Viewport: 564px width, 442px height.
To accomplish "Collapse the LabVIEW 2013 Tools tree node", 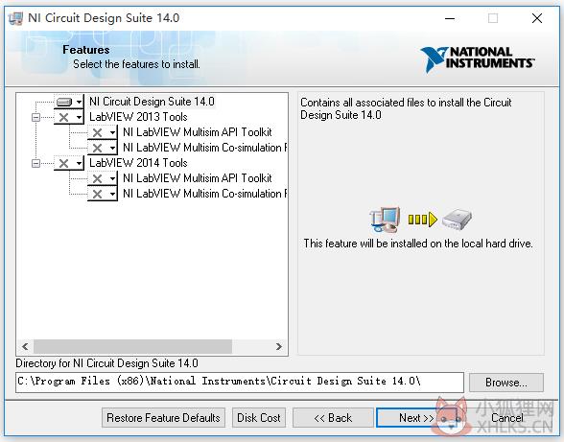I will [x=35, y=117].
